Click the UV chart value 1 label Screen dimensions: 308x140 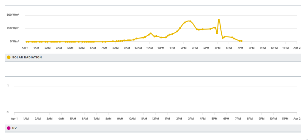8,86
